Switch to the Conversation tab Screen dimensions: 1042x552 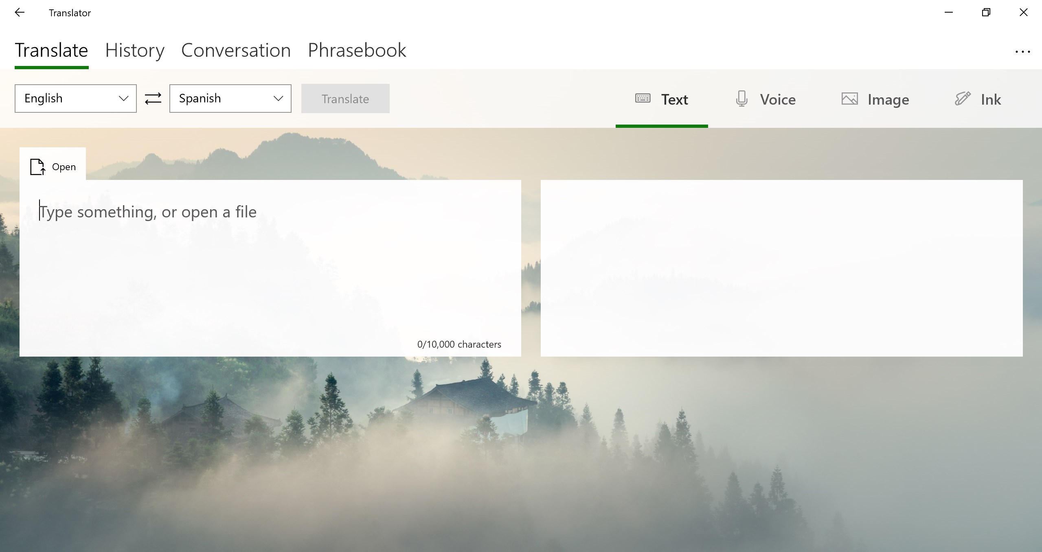pos(236,50)
